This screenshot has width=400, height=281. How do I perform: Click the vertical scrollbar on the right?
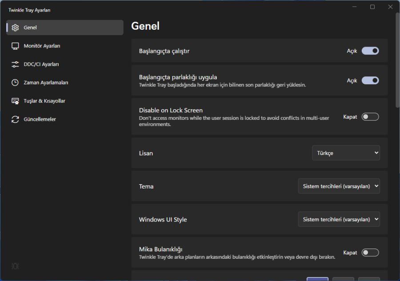click(x=397, y=58)
